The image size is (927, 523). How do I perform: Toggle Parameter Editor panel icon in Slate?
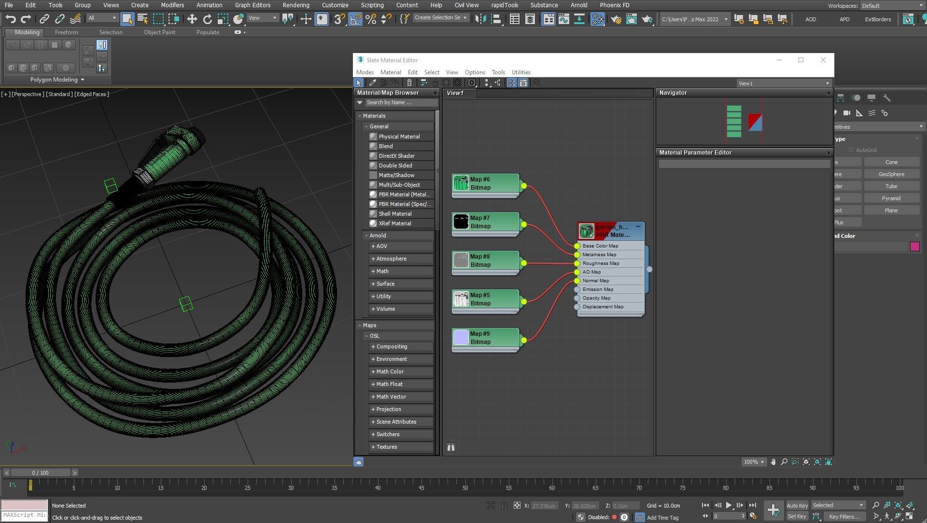(x=523, y=83)
